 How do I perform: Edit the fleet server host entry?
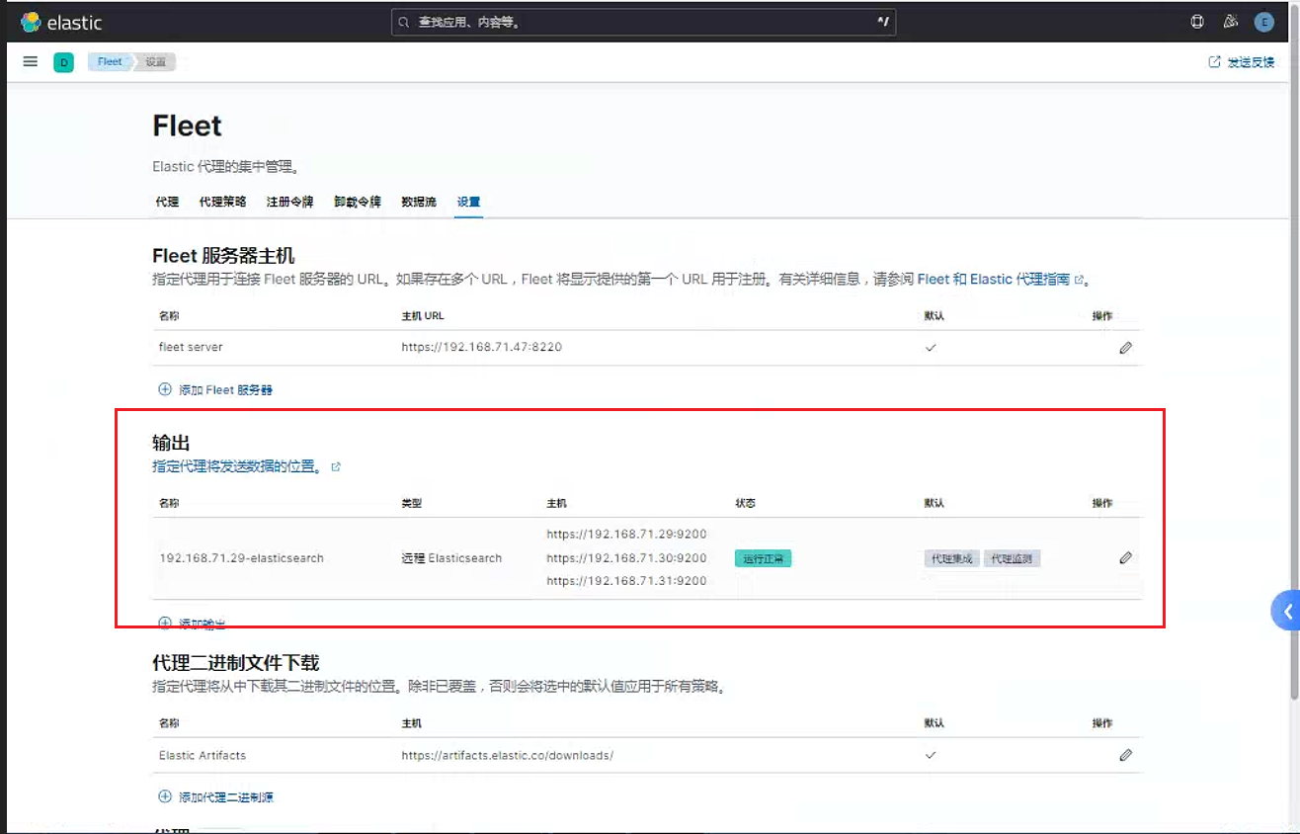[1125, 348]
